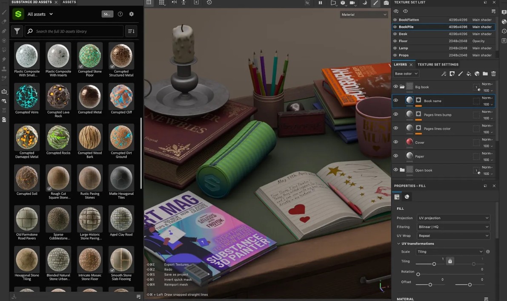Hide the BookFlatten texture set
The image size is (507, 301).
pyautogui.click(x=395, y=20)
